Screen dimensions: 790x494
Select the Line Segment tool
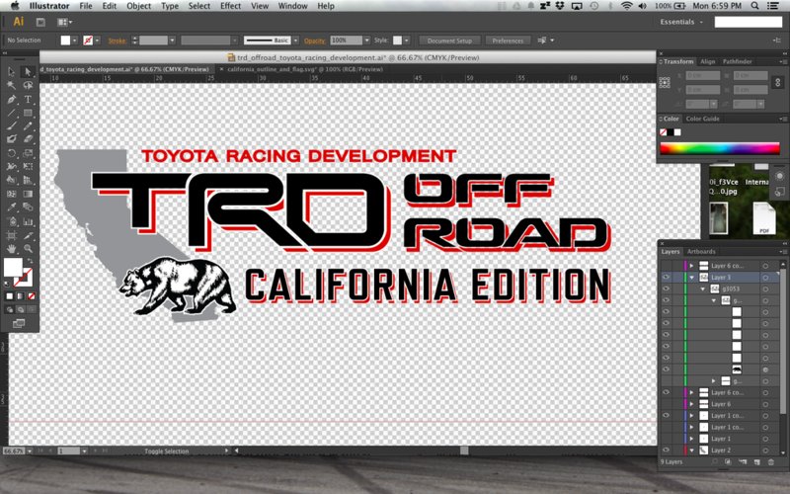coord(11,113)
